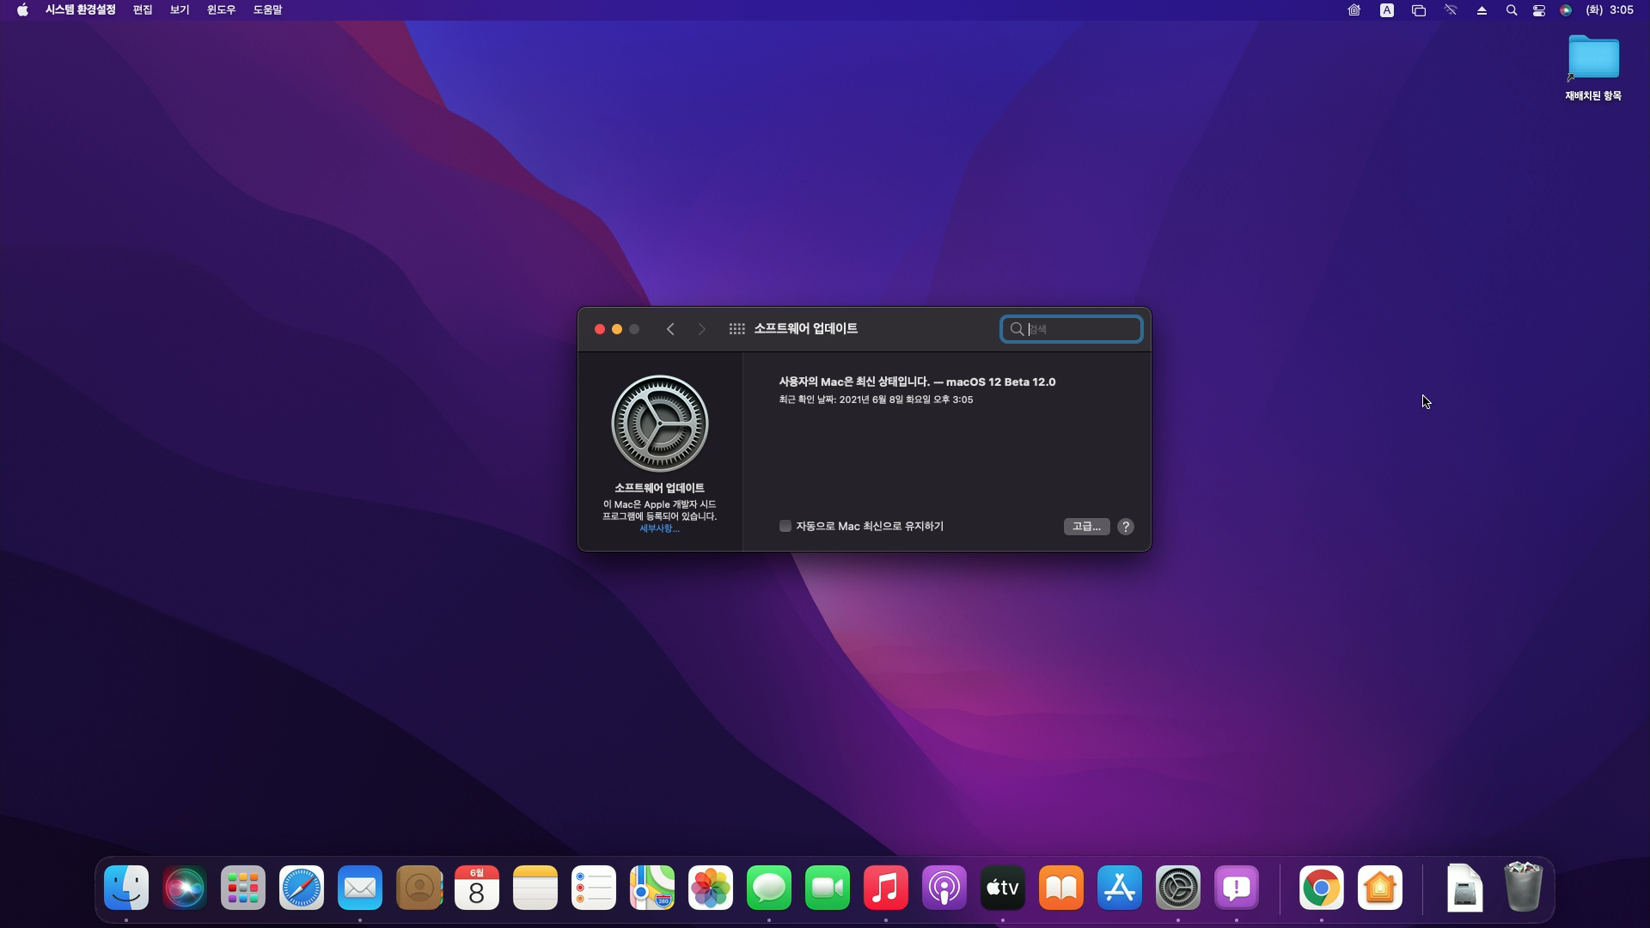
Task: Open Spotlight search in menu bar
Action: pos(1512,10)
